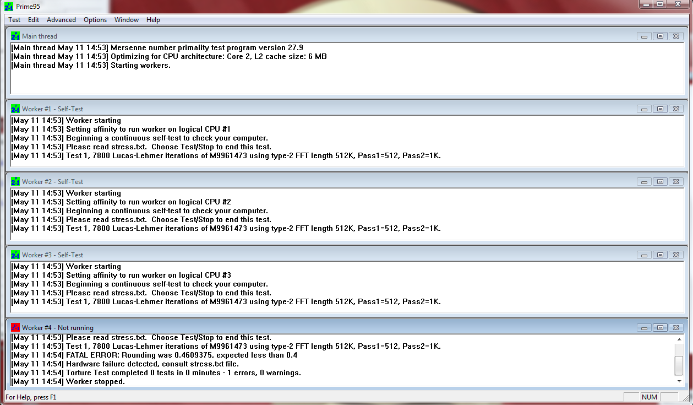Image resolution: width=693 pixels, height=405 pixels.
Task: Click 'Setting affinity' logical CPU #2 line
Action: [x=121, y=202]
